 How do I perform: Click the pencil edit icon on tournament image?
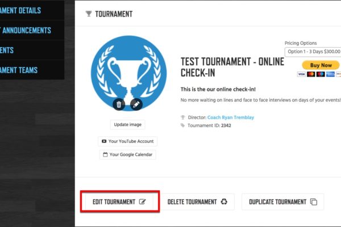(136, 104)
